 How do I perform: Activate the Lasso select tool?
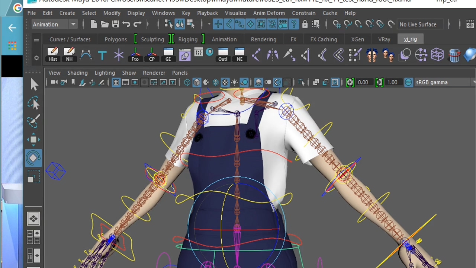pyautogui.click(x=33, y=103)
